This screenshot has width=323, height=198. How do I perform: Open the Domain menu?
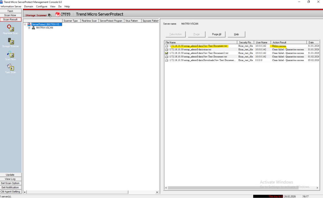coord(29,7)
